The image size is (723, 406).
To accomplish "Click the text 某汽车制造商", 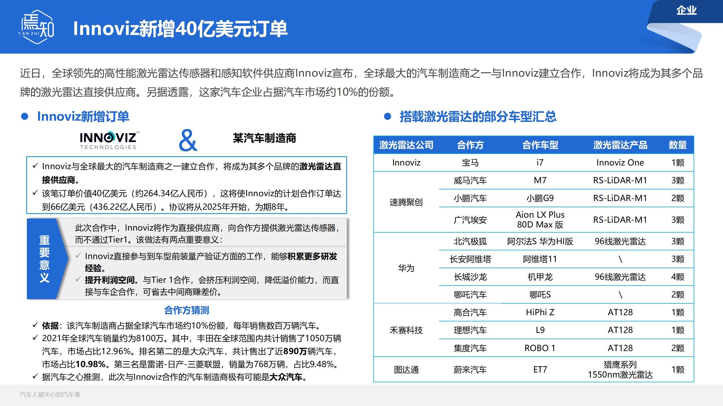I will tap(264, 138).
